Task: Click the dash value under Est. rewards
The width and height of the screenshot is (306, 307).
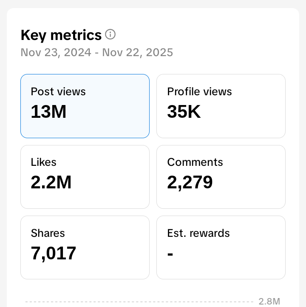Action: point(170,253)
